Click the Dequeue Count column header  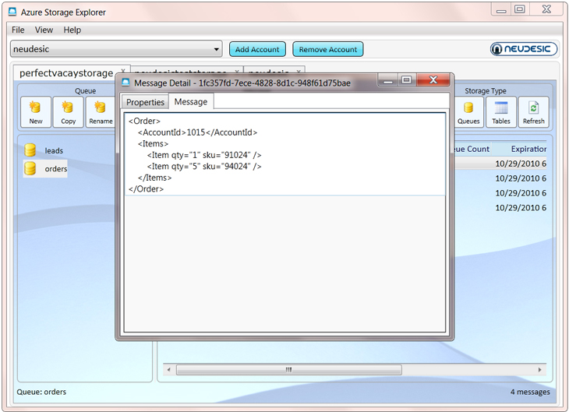(471, 149)
